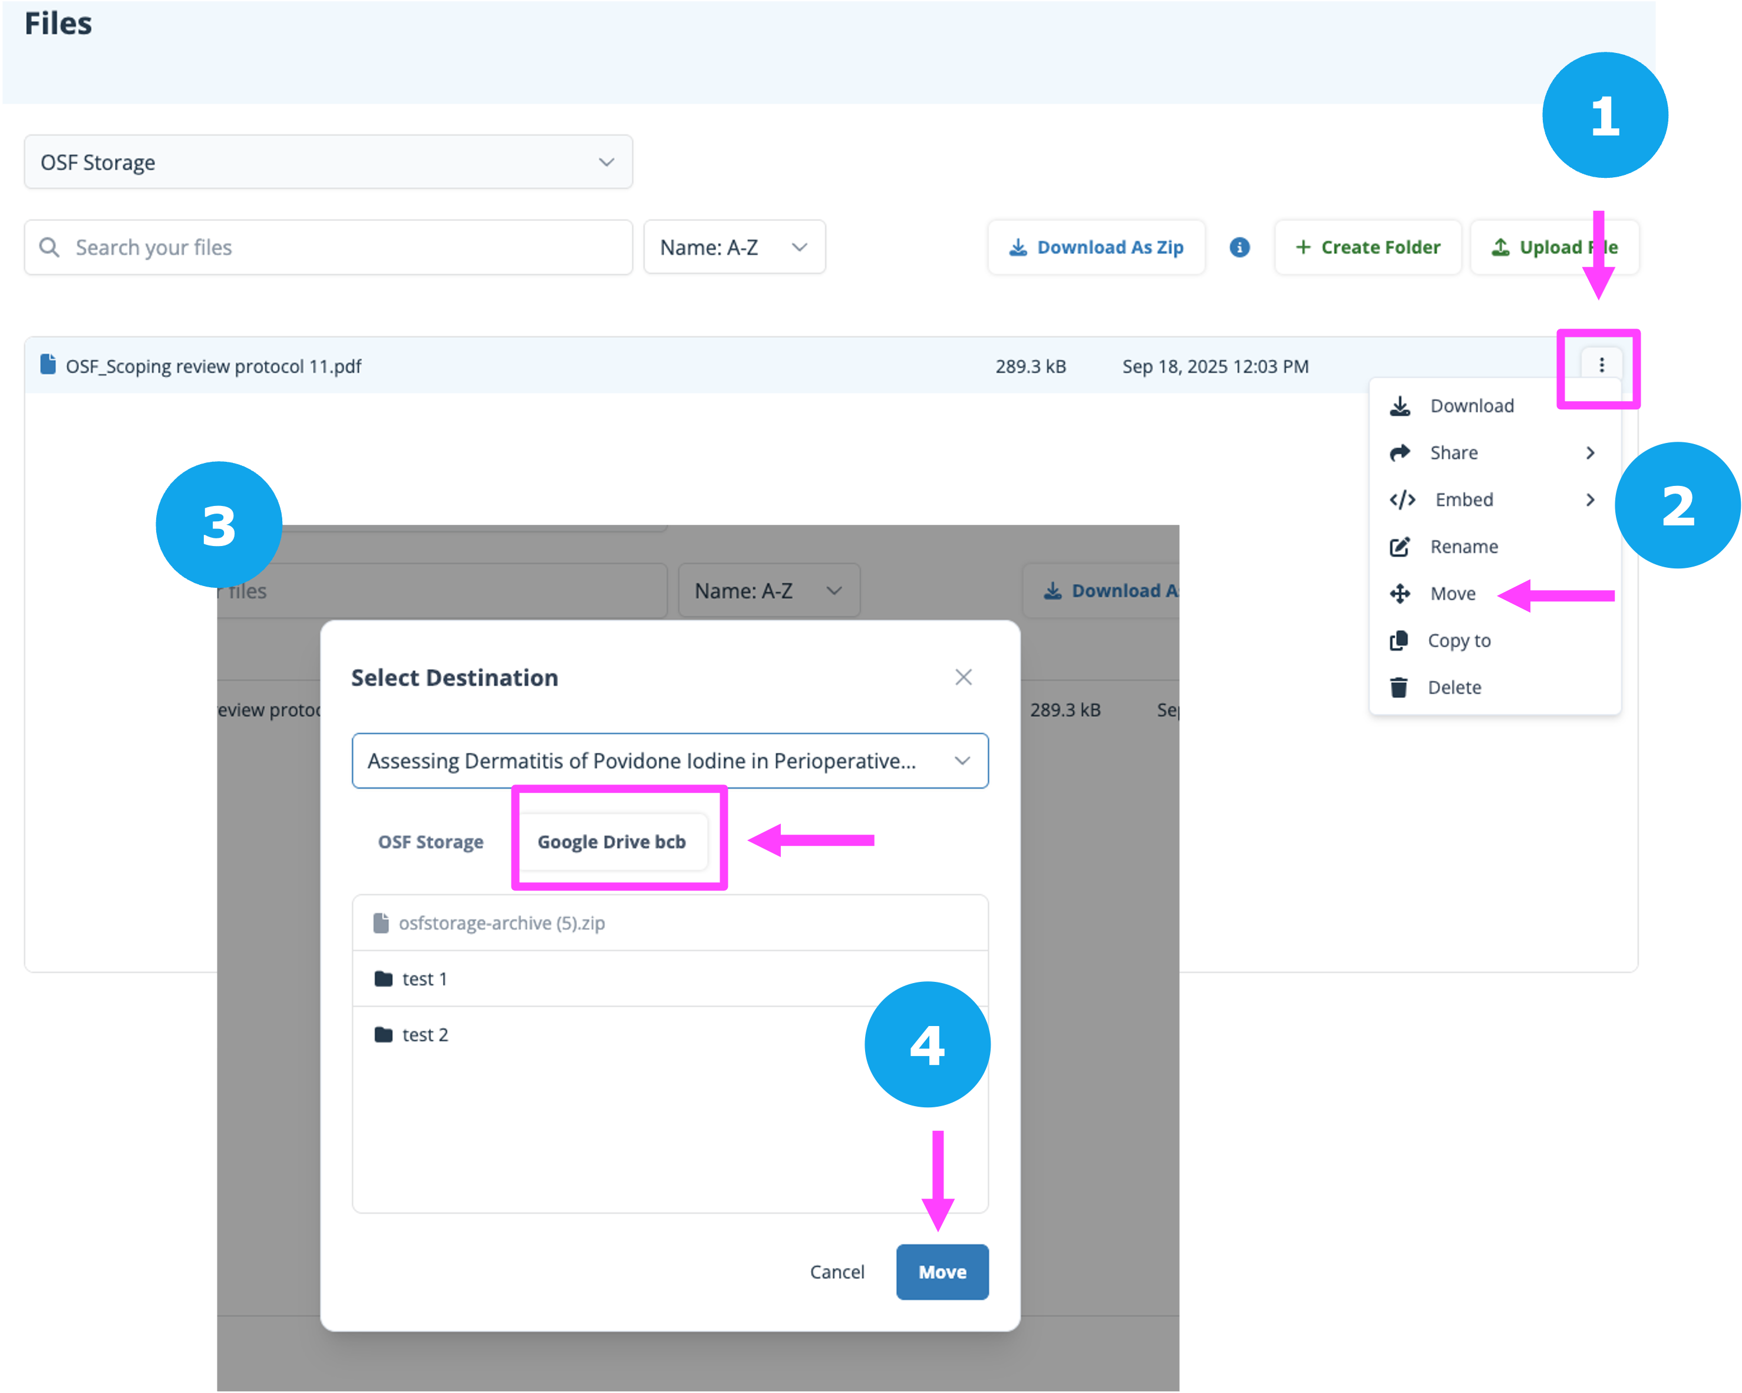The image size is (1742, 1393).
Task: Expand the Name: A-Z sort dropdown
Action: 734,247
